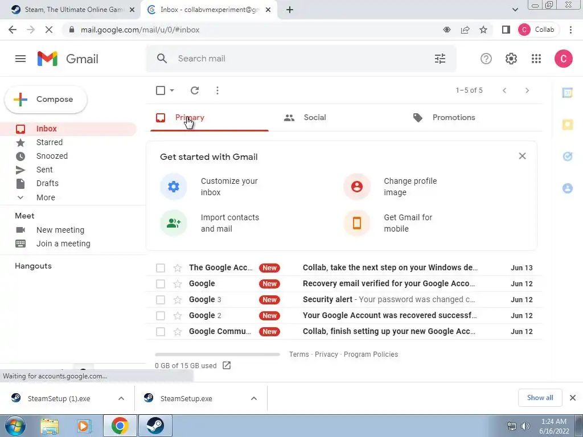Click the Gmail logo

68,59
